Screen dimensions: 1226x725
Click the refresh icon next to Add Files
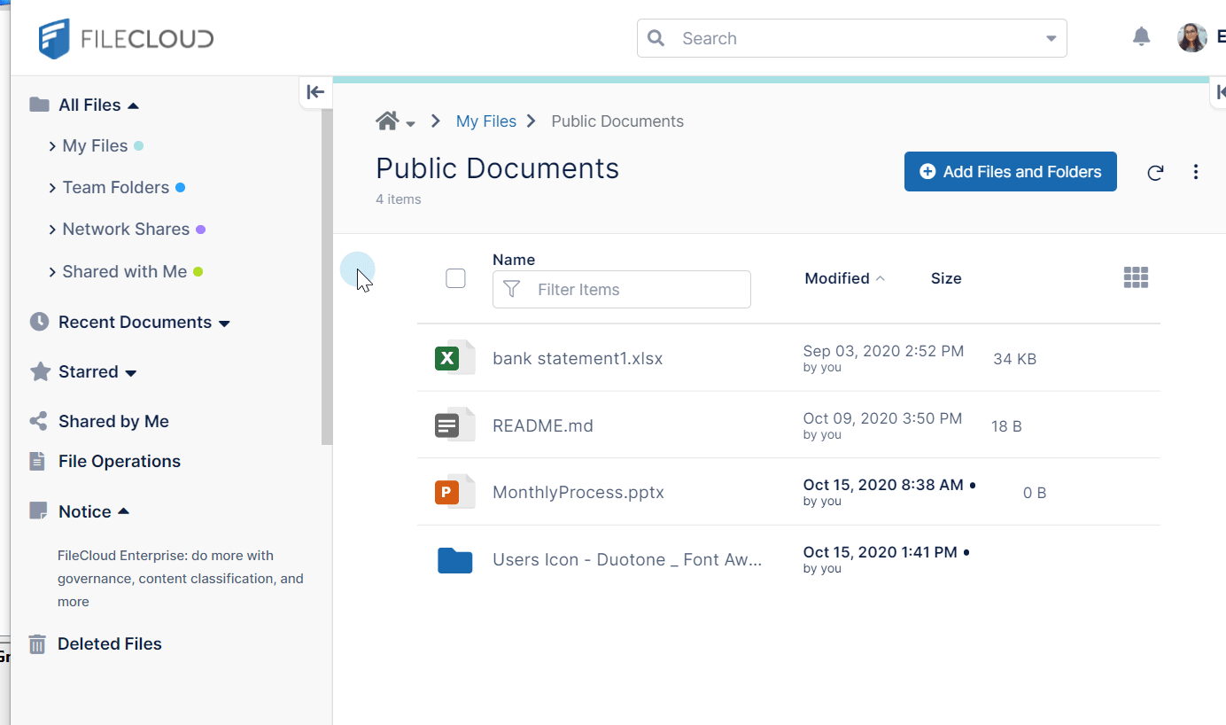point(1155,173)
